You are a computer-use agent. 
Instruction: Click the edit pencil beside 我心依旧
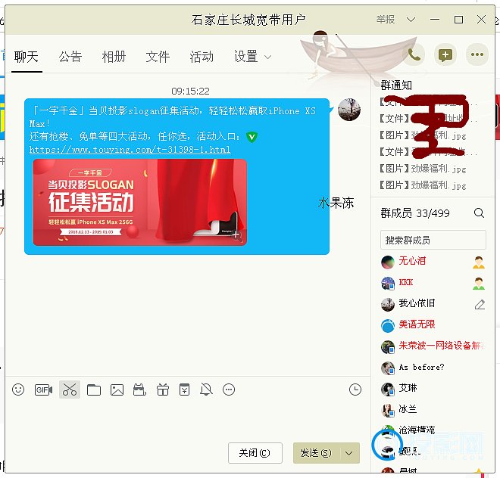pyautogui.click(x=480, y=304)
